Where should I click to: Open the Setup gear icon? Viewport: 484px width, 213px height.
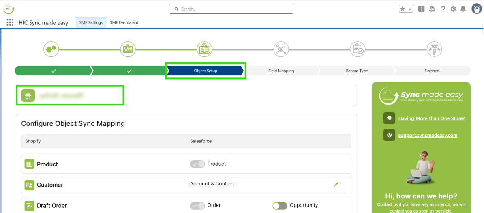pyautogui.click(x=453, y=9)
